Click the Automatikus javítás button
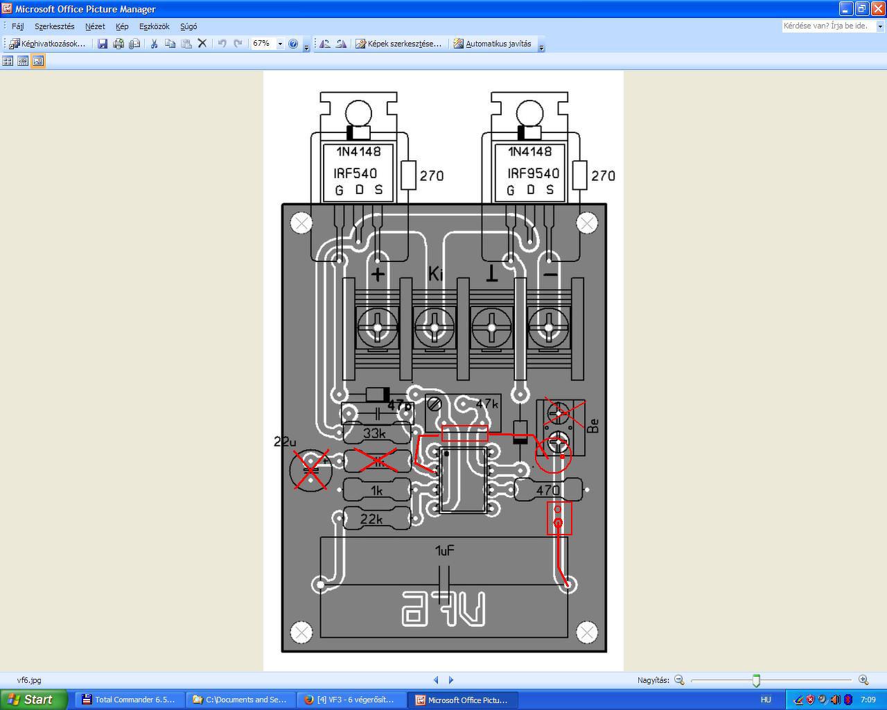The height and width of the screenshot is (710, 887). pyautogui.click(x=493, y=44)
